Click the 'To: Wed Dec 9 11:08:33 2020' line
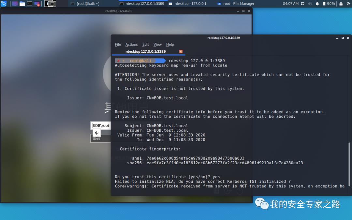This screenshot has width=352, height=220. [171, 139]
